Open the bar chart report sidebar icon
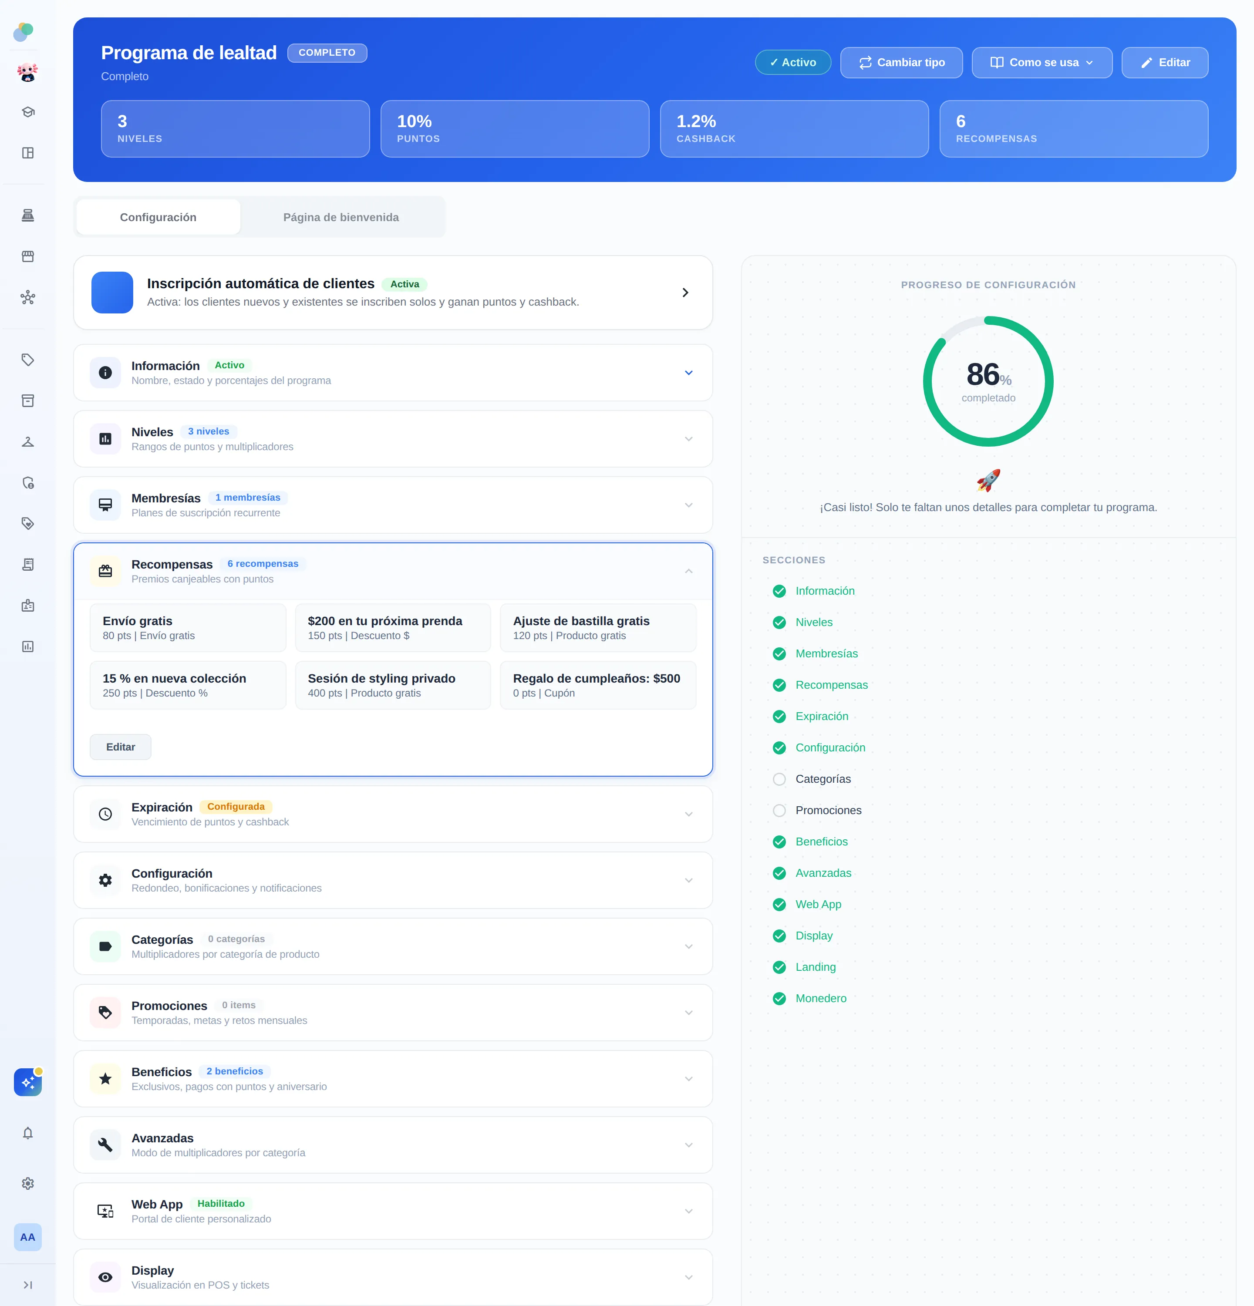The width and height of the screenshot is (1254, 1306). click(27, 646)
